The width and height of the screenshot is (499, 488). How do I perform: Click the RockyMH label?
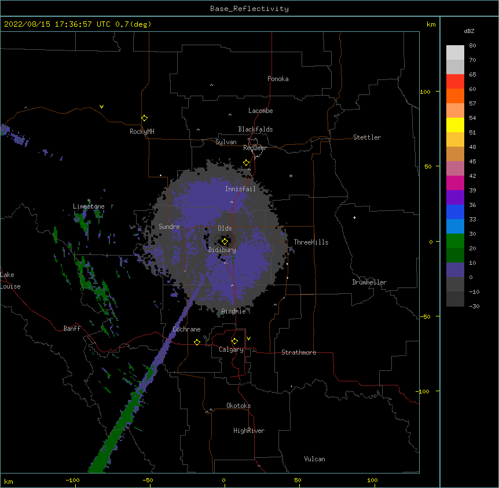point(142,132)
